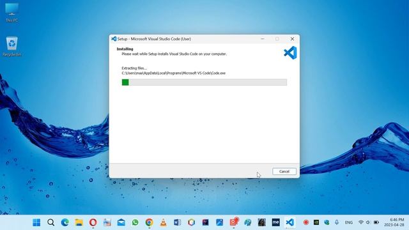Open taskbar Search
Image resolution: width=409 pixels, height=230 pixels.
coord(51,222)
